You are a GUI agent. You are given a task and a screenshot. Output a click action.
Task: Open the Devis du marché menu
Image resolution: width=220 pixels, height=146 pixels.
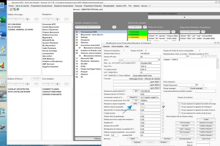(x=22, y=6)
